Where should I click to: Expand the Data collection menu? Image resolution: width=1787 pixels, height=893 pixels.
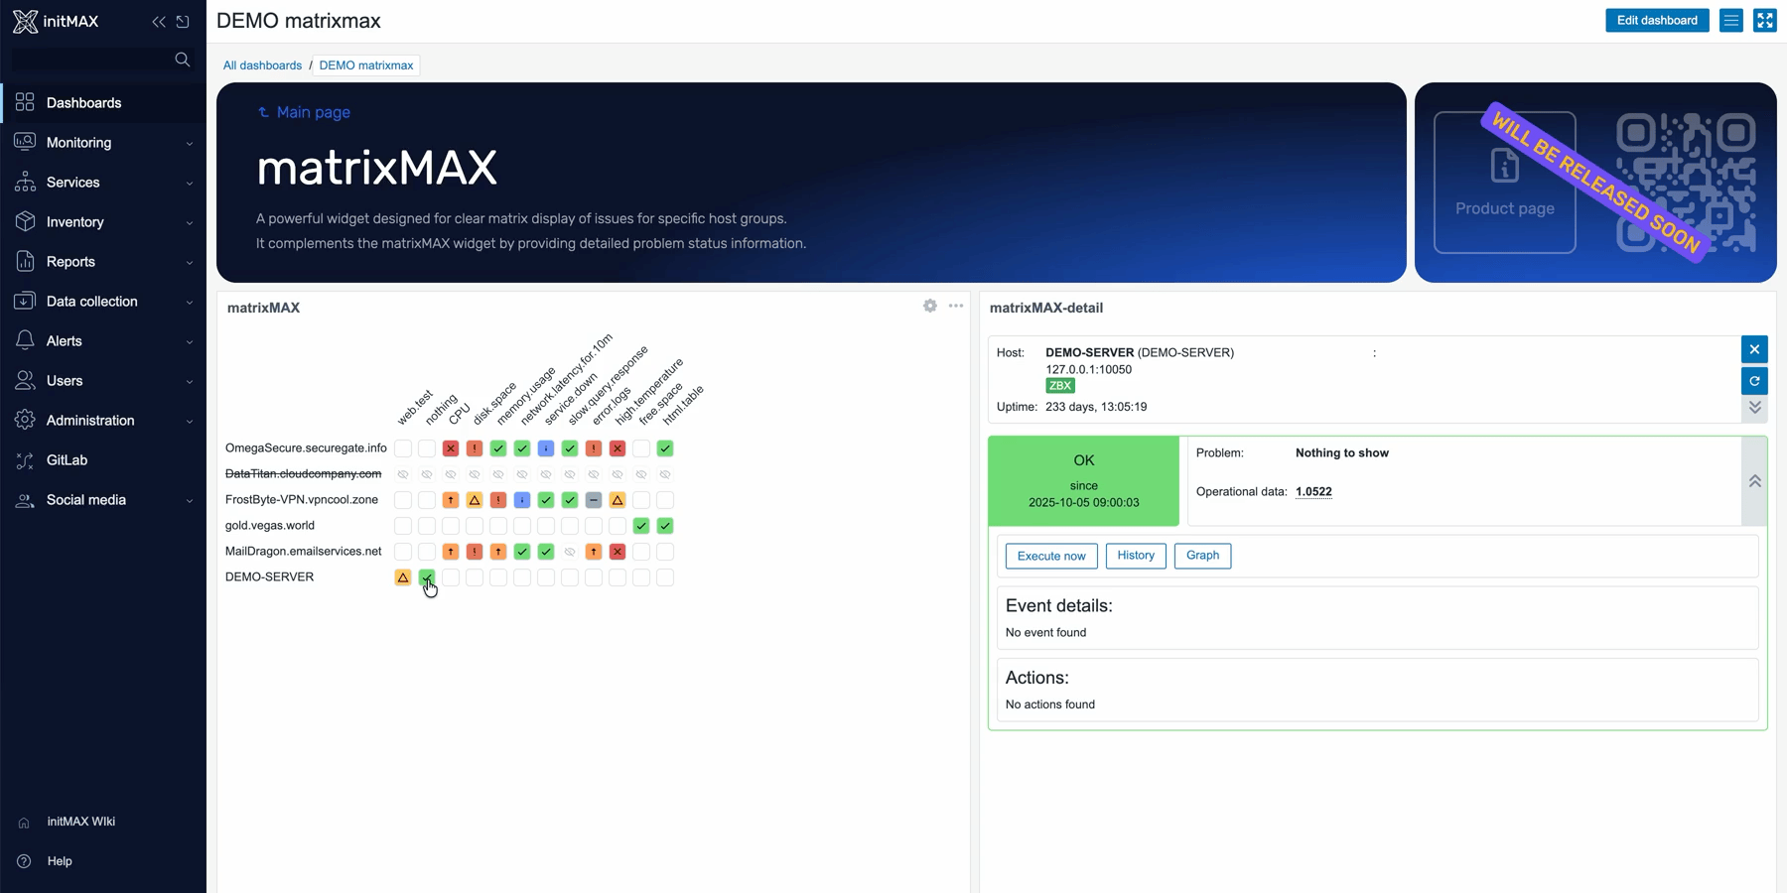[x=103, y=302]
